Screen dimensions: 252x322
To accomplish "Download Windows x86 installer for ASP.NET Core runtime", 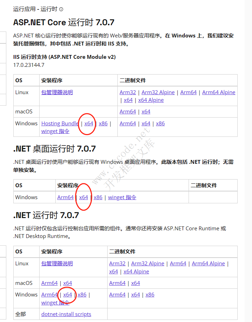I will point(103,124).
